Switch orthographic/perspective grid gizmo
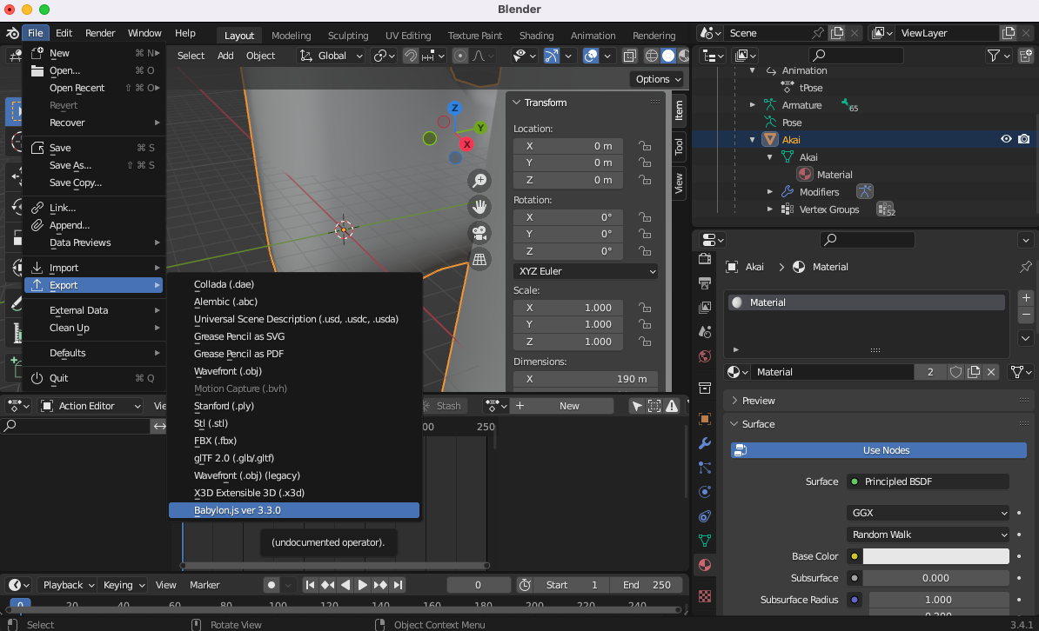1039x631 pixels. coord(479,260)
